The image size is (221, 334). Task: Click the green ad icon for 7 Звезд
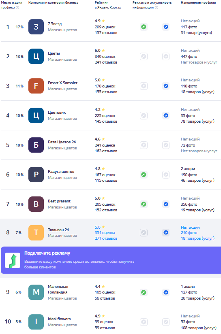click(x=144, y=27)
